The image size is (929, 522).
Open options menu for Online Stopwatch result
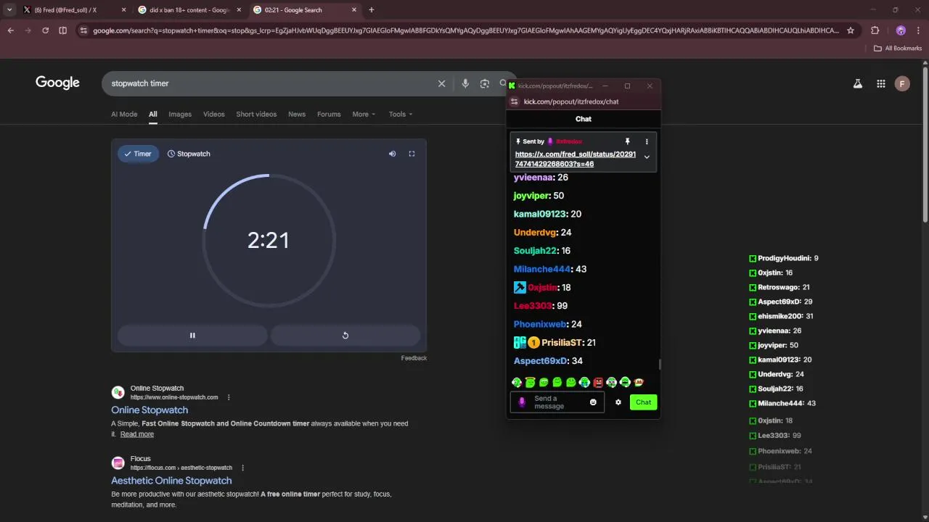pos(229,397)
